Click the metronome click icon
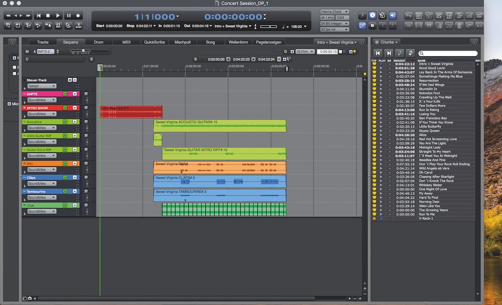The width and height of the screenshot is (502, 305). pyautogui.click(x=382, y=16)
